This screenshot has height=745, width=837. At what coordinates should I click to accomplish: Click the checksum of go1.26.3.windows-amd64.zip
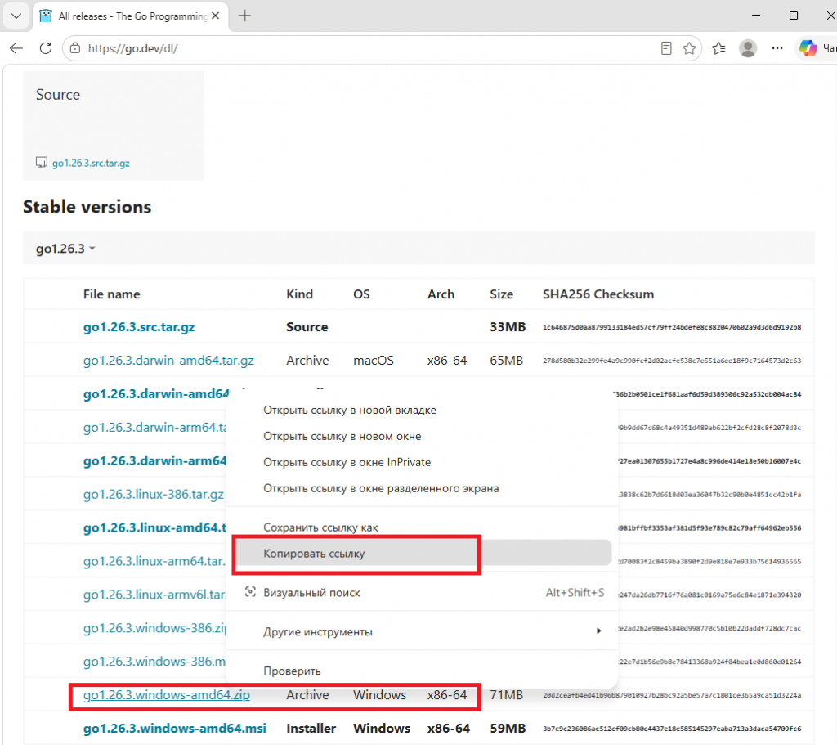click(x=672, y=695)
